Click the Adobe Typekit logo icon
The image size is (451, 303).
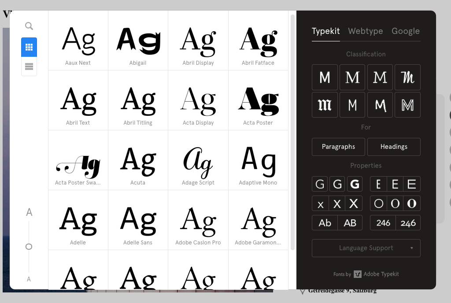(x=358, y=274)
